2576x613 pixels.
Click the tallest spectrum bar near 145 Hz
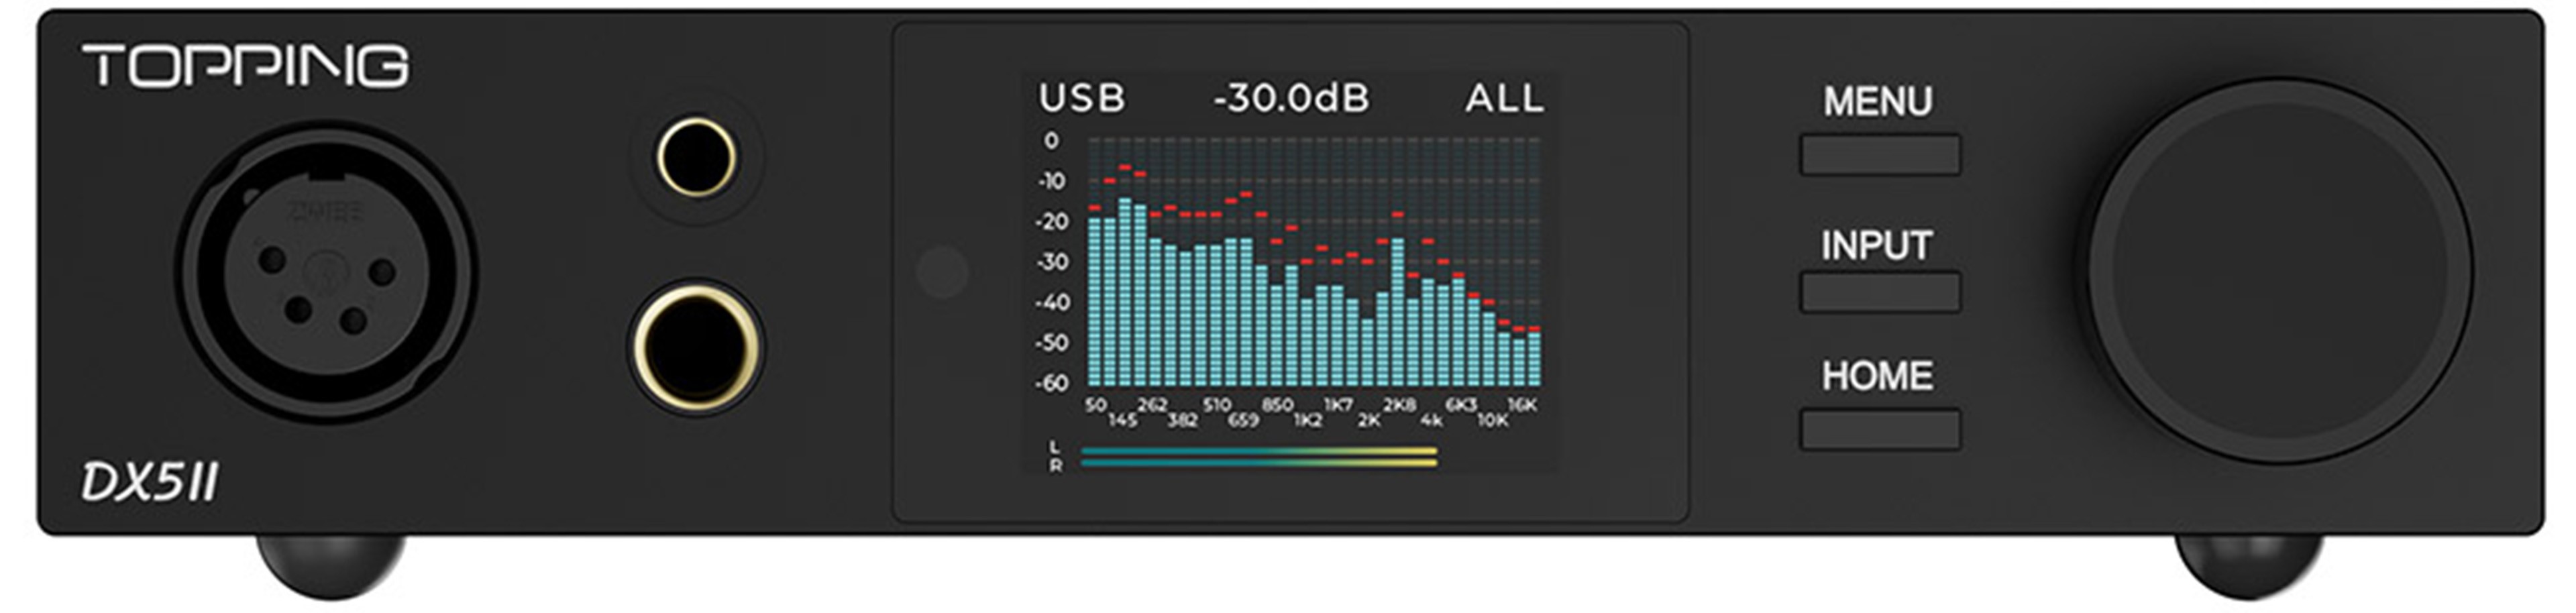[x=1125, y=292]
